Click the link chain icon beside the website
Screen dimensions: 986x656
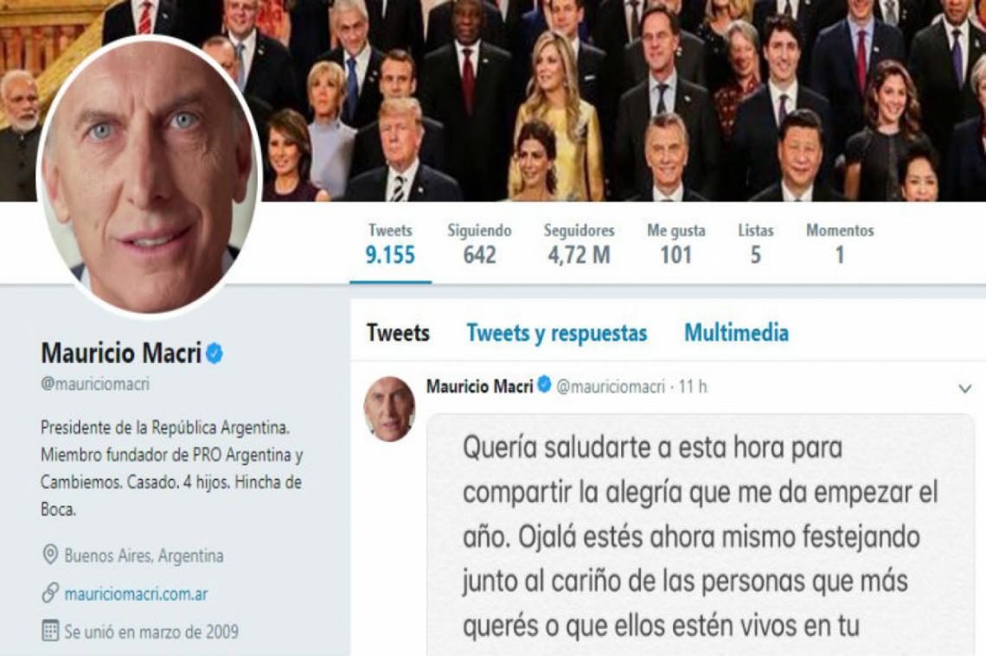(49, 593)
